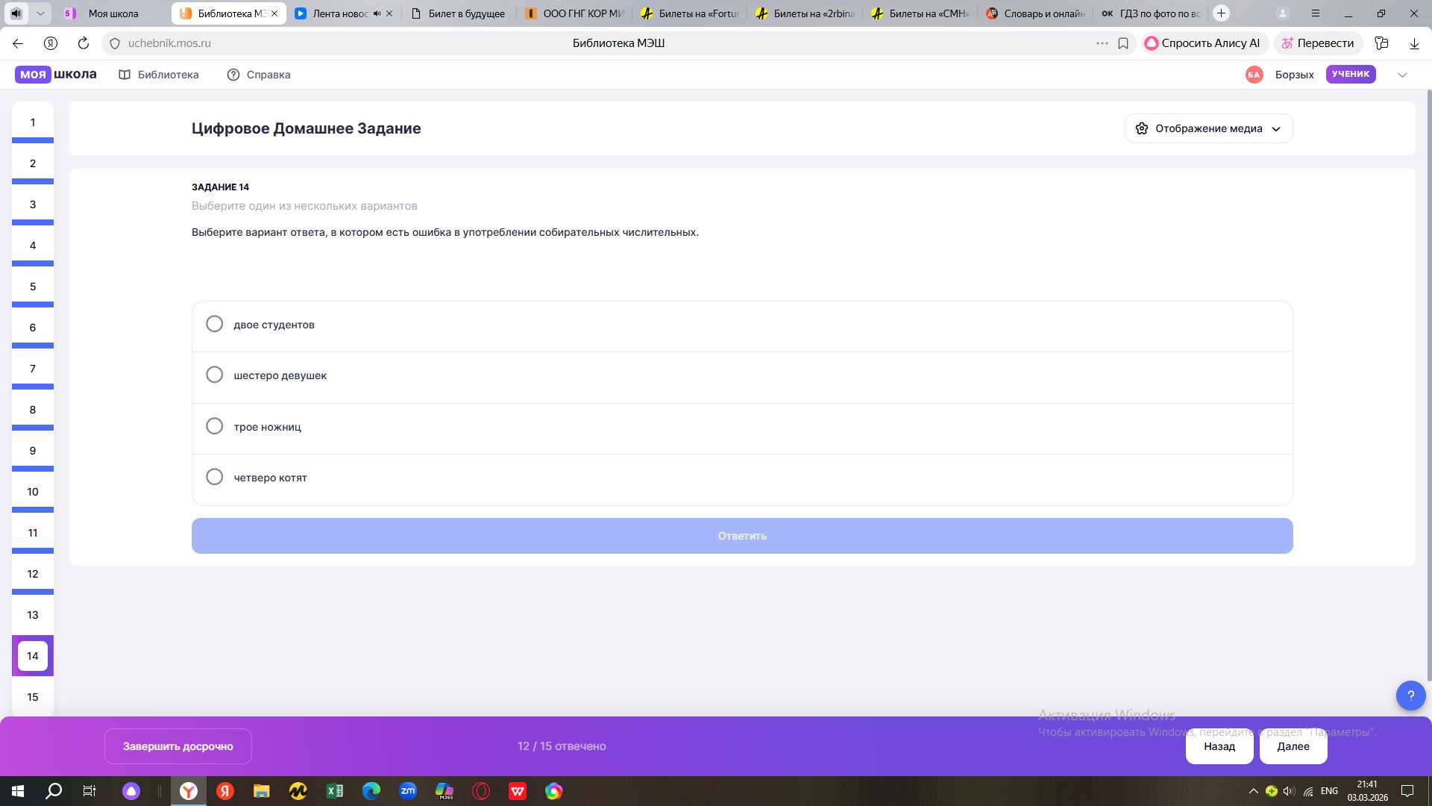Switch to the Словарь и онлайн tab

point(1035,13)
